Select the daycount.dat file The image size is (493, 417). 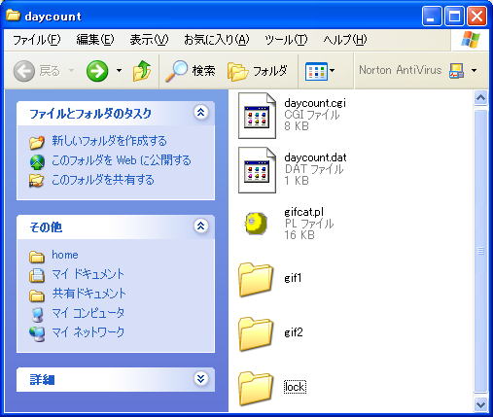click(x=315, y=157)
